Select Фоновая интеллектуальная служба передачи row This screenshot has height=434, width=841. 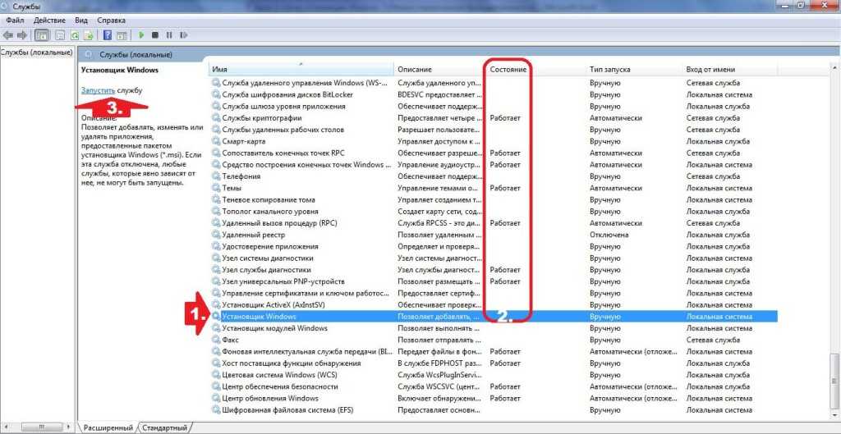tap(494, 351)
